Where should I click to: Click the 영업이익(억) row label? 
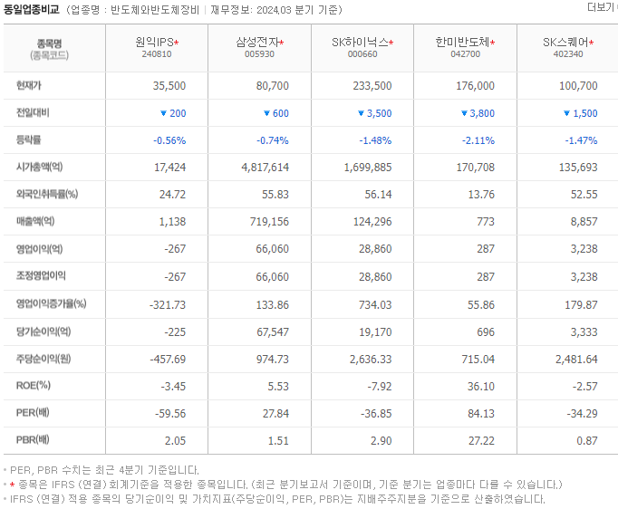pos(39,248)
